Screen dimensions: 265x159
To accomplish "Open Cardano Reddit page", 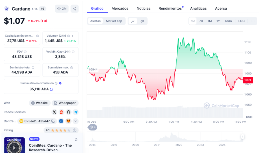I will point(61,112).
